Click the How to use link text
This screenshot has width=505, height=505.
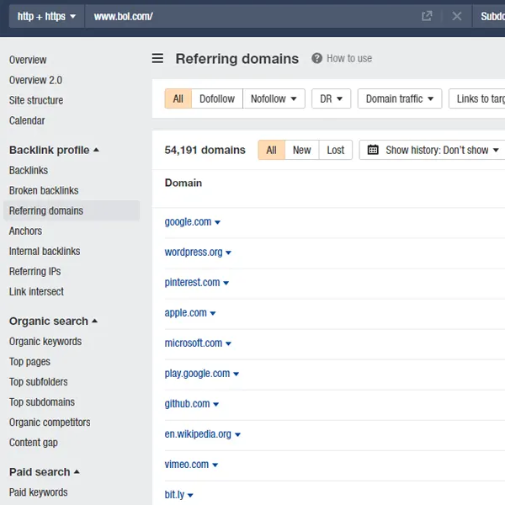coord(349,58)
